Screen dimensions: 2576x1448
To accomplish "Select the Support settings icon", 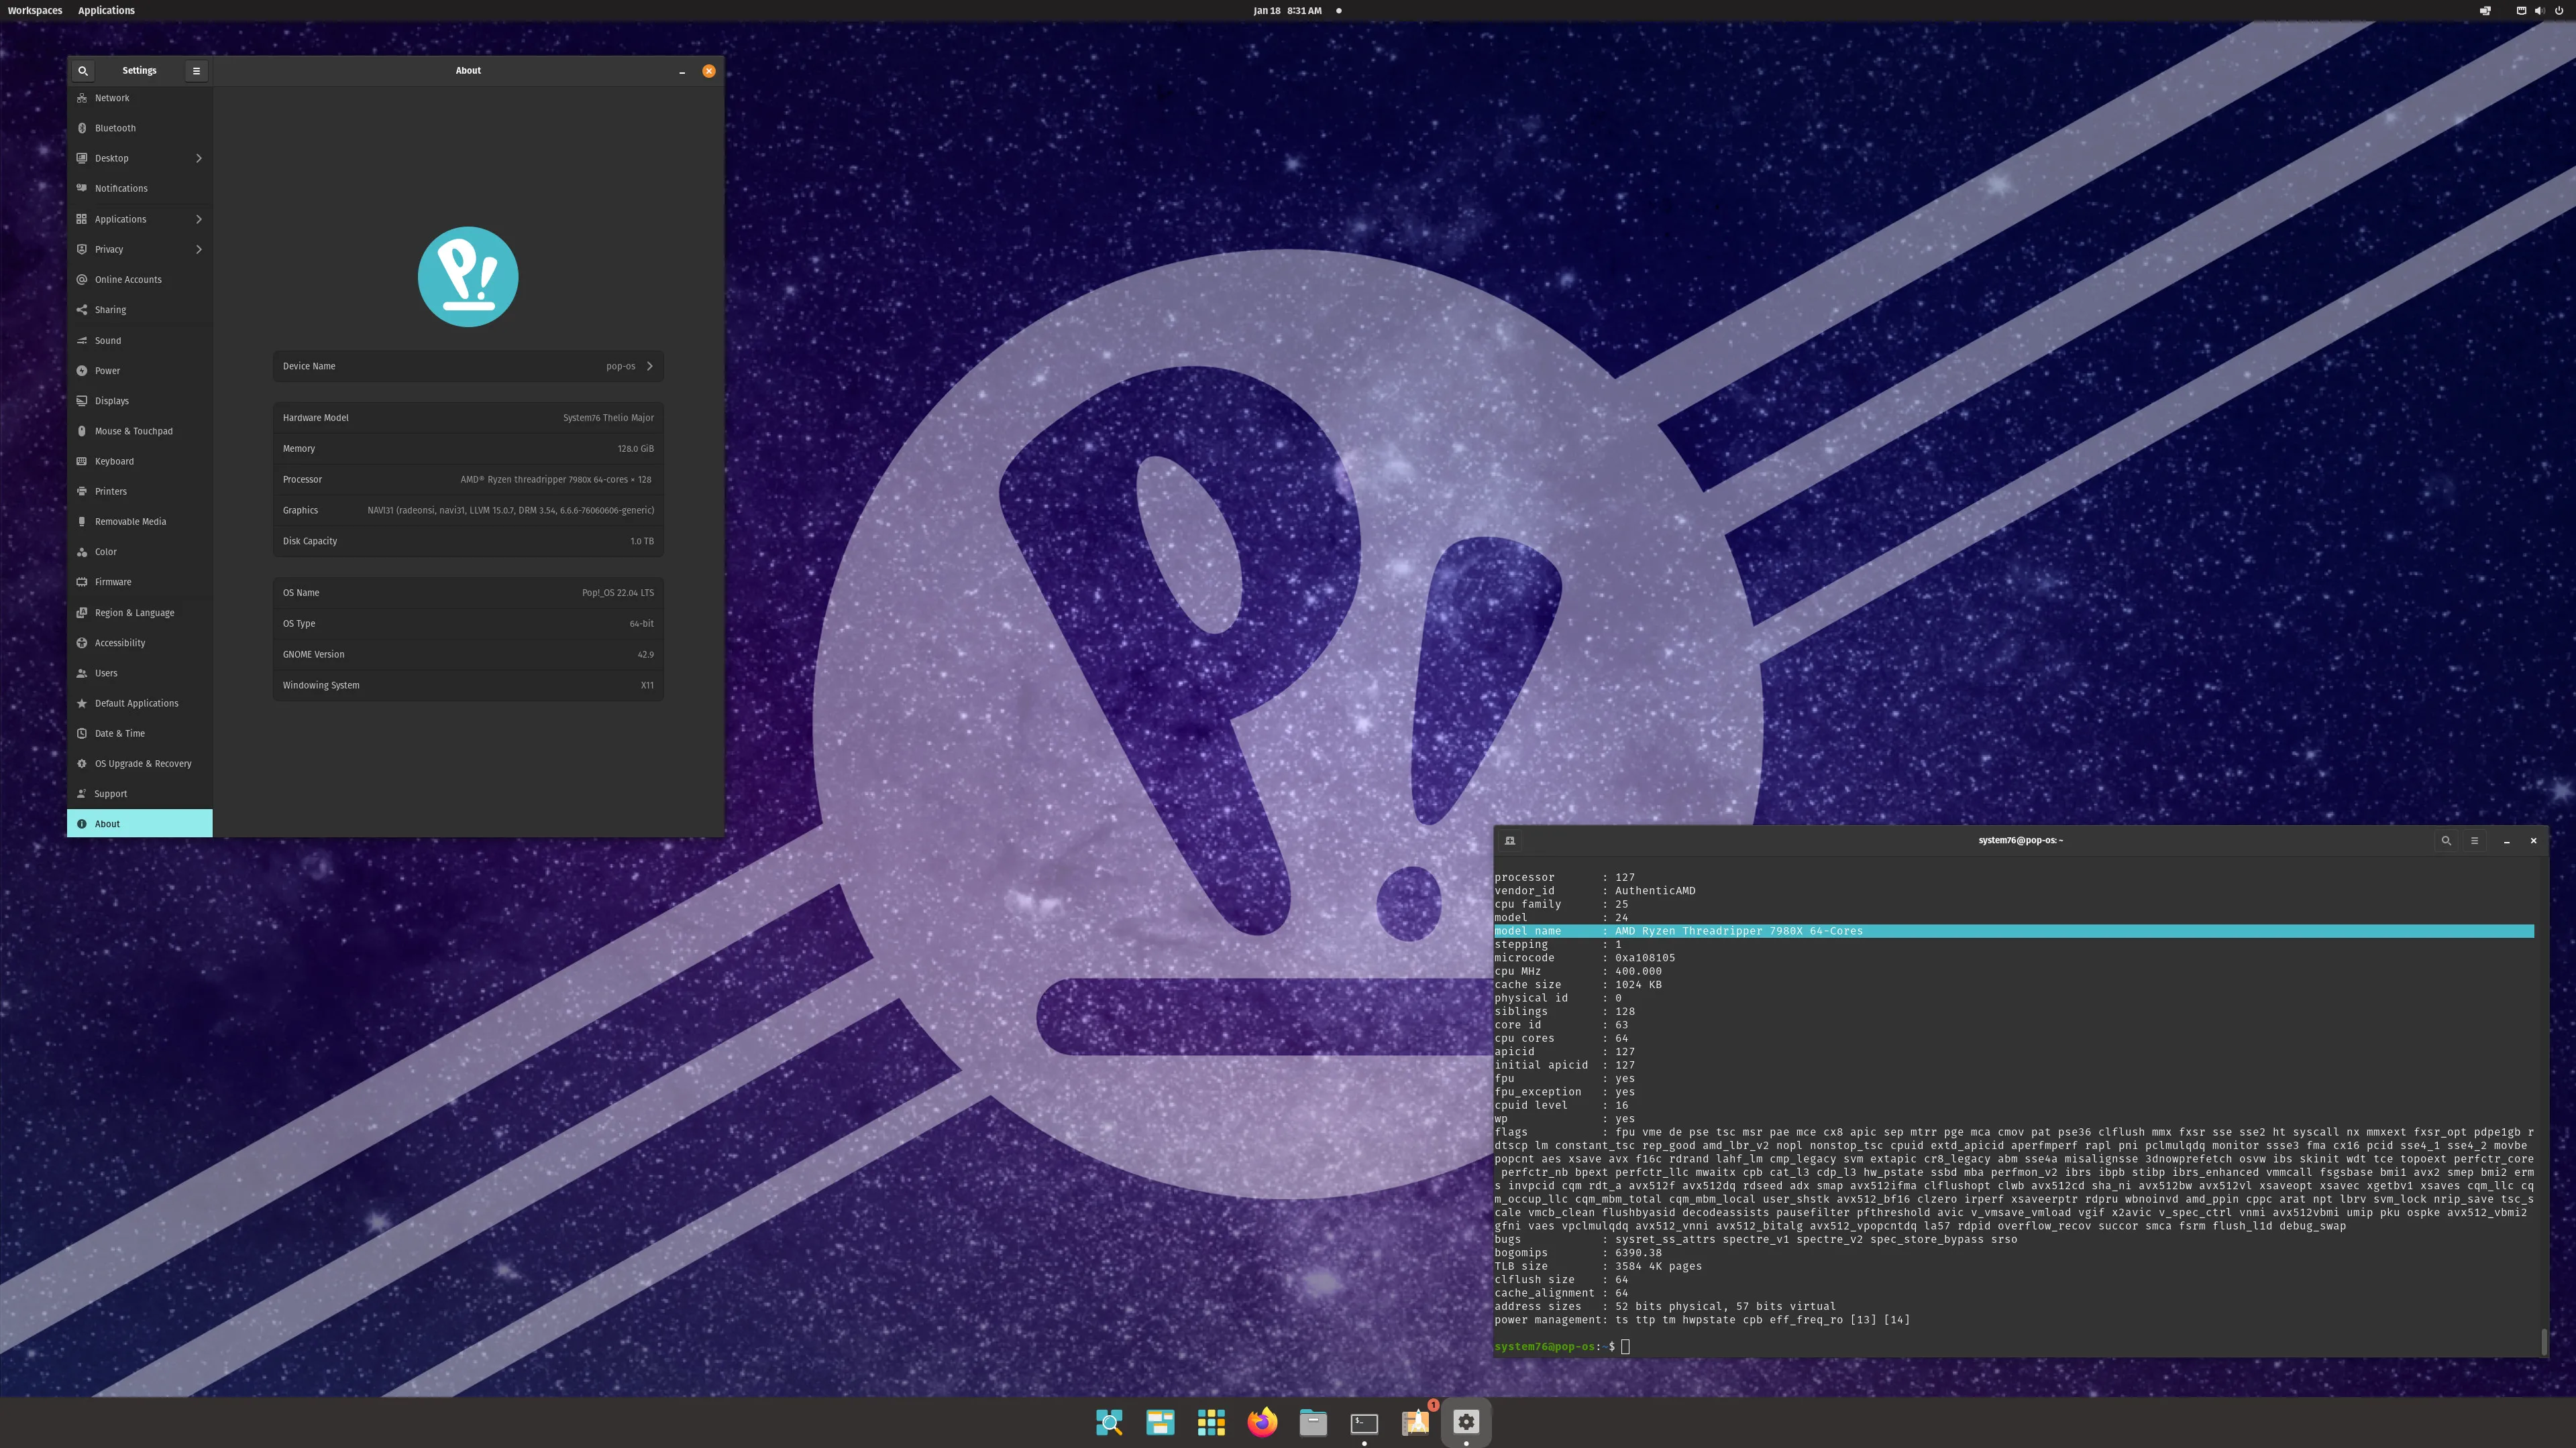I will tap(82, 794).
